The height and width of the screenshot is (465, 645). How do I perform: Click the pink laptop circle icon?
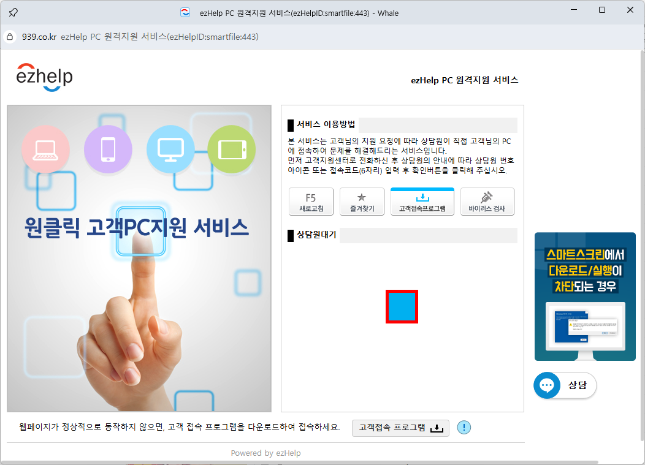(45, 149)
